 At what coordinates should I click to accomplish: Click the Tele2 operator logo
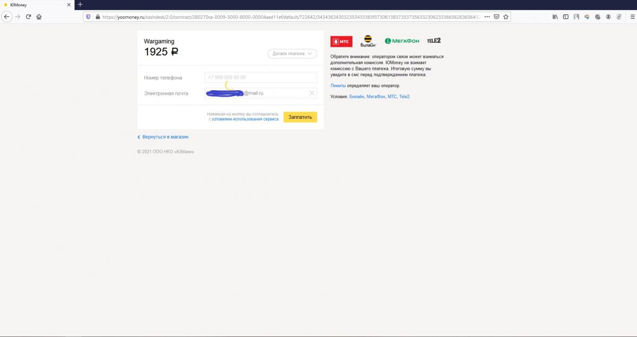tap(434, 40)
